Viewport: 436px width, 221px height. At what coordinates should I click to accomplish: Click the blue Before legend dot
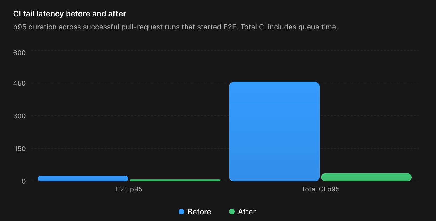point(181,212)
